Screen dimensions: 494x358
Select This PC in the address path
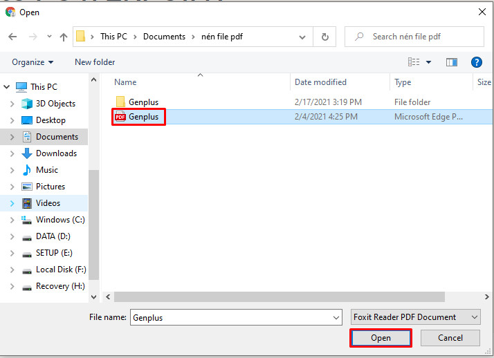(113, 37)
